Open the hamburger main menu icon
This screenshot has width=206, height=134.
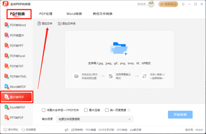pos(183,4)
